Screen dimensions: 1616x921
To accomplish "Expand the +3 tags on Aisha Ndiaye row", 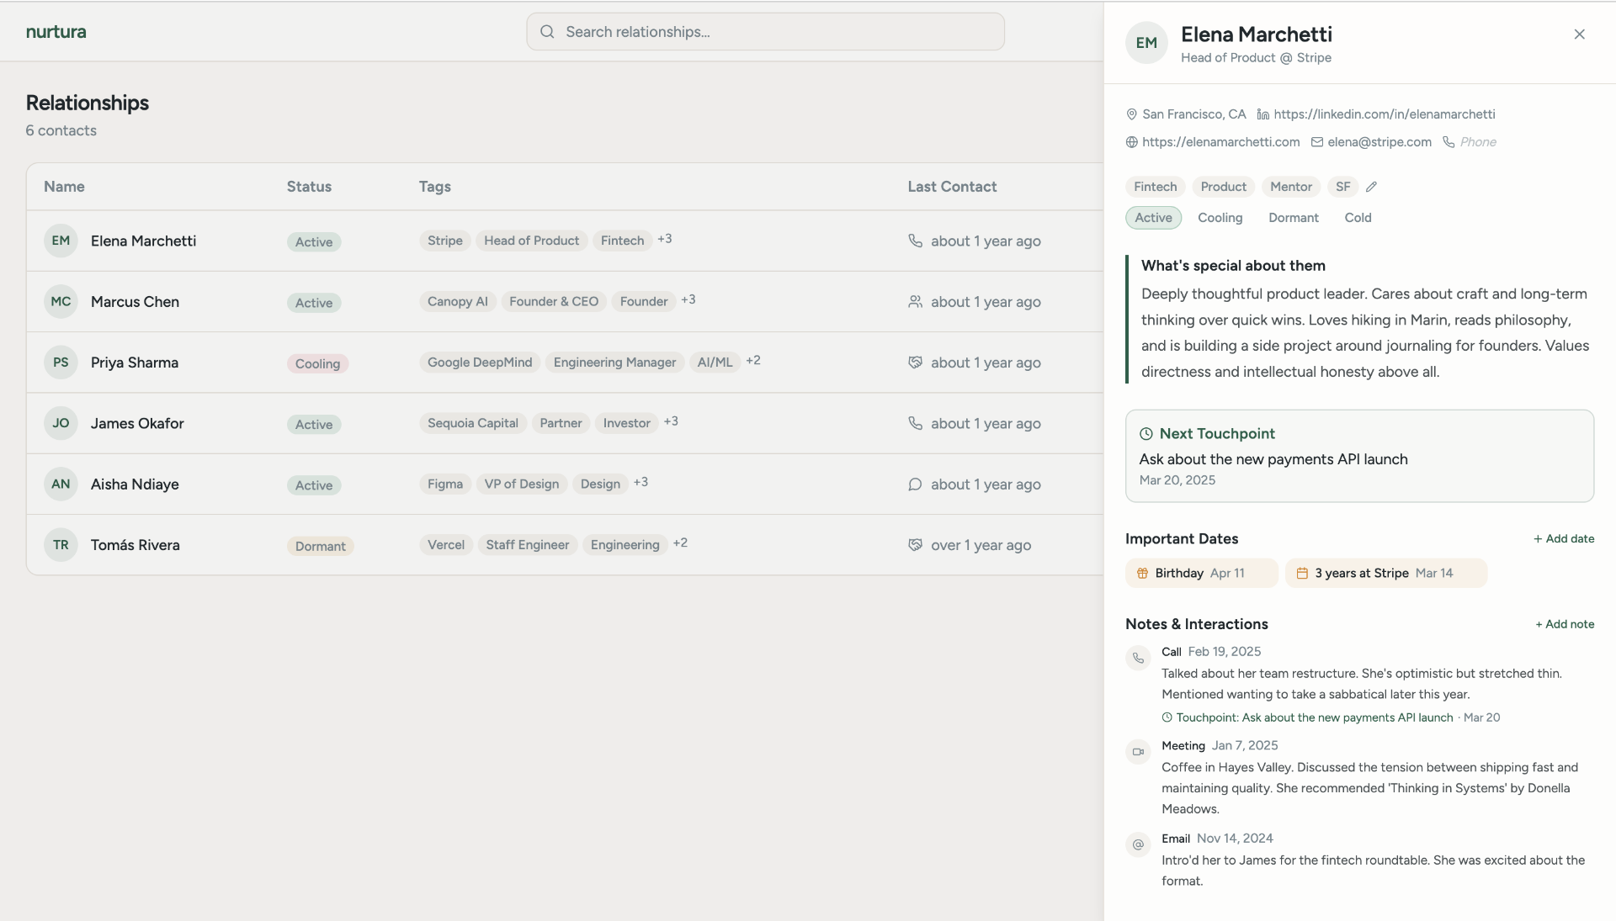I will coord(641,483).
